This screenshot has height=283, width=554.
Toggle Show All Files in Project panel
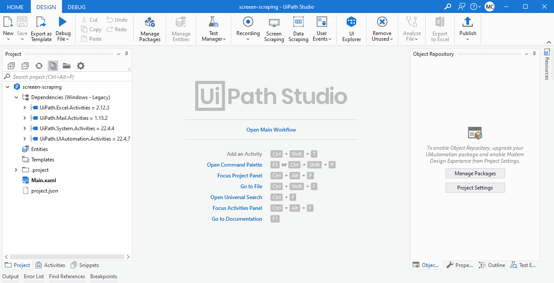tap(53, 66)
